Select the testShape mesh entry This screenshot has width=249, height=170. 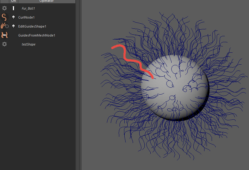pos(29,45)
